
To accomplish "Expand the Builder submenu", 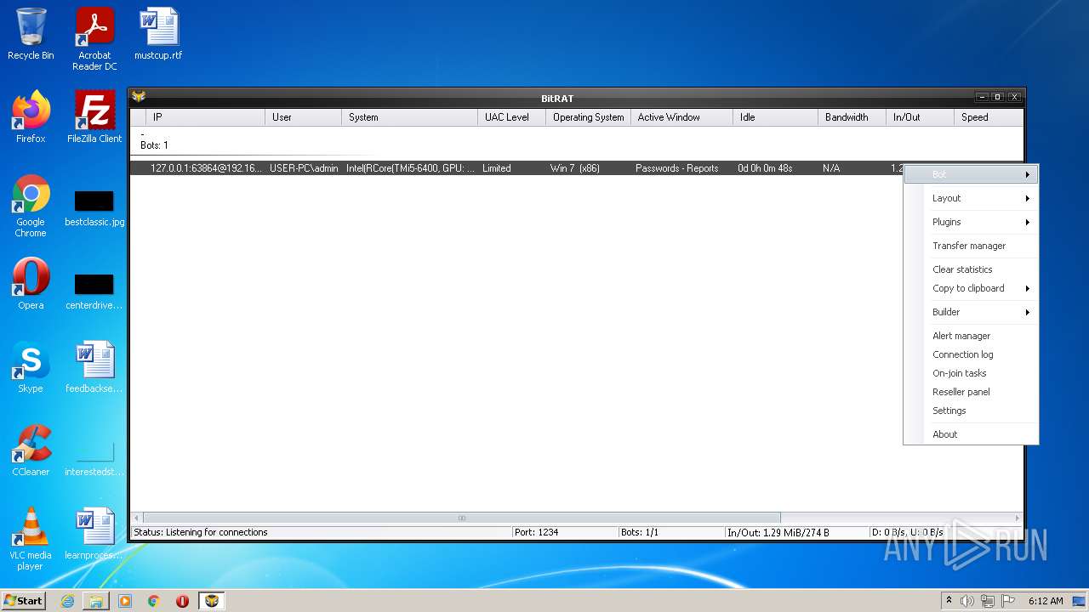I will pos(972,312).
